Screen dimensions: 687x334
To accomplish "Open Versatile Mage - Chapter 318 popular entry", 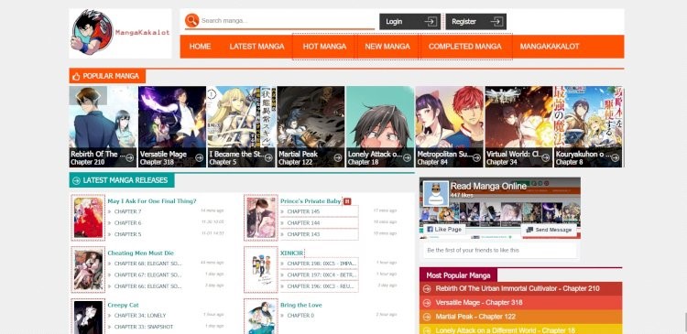I will (479, 303).
